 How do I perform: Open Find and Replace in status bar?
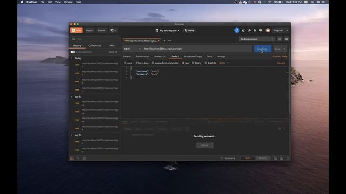click(x=78, y=158)
